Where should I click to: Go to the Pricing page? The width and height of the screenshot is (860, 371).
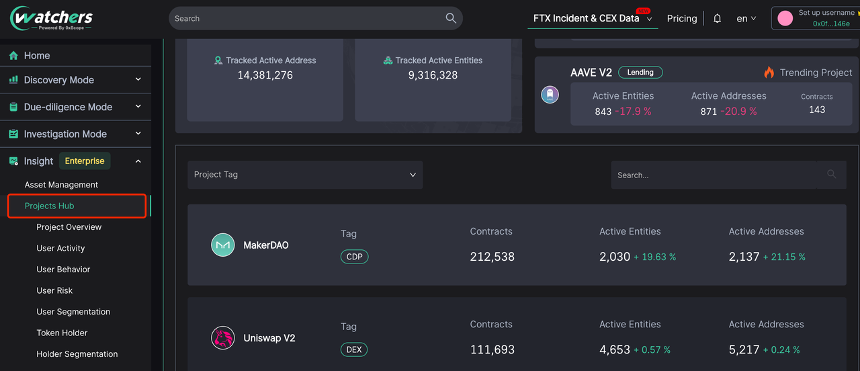(682, 19)
